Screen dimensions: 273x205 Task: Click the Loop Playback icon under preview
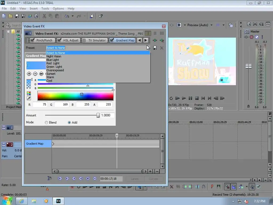tap(171, 98)
